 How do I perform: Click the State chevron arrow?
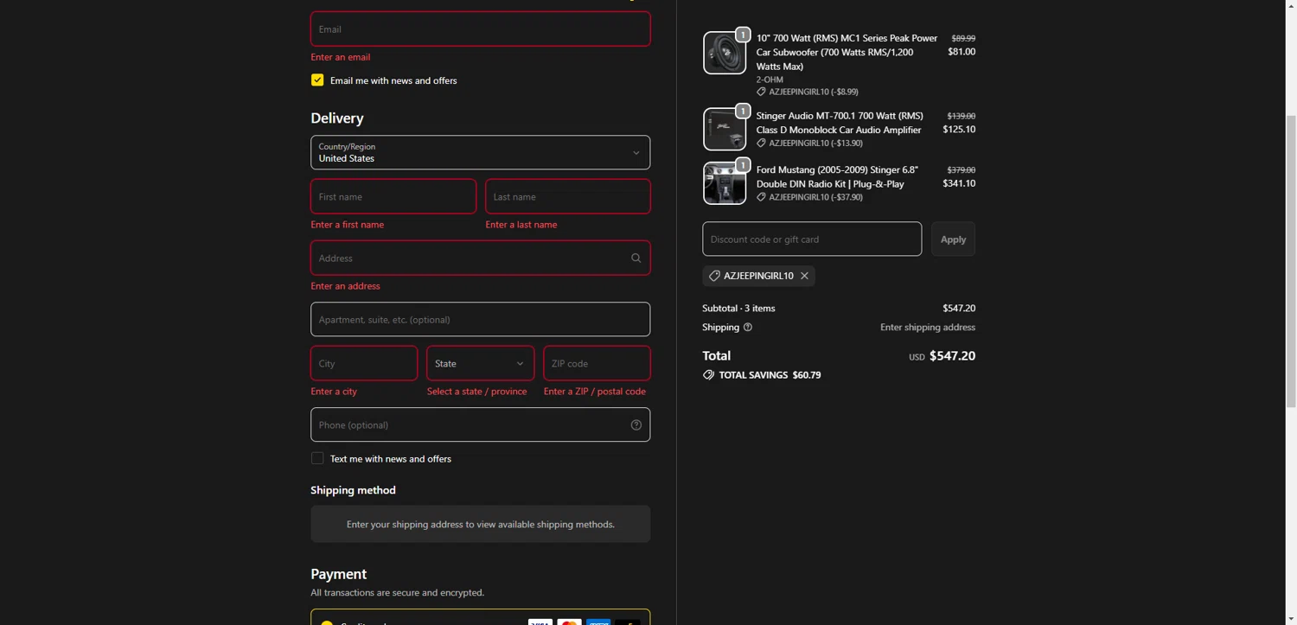point(520,364)
